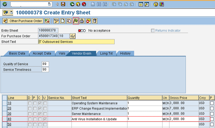Open the Long Txt tab
This screenshot has height=128, width=215.
pos(106,53)
